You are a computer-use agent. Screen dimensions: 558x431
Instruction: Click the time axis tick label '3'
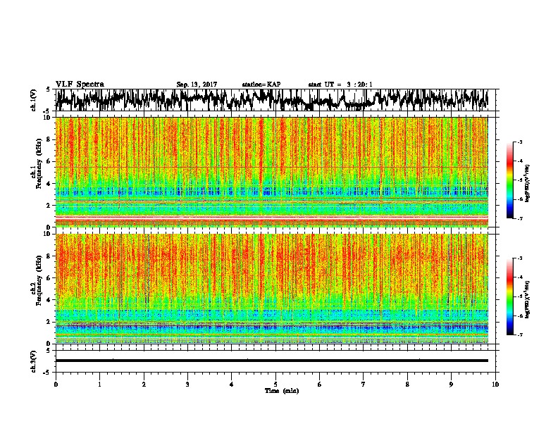[187, 385]
